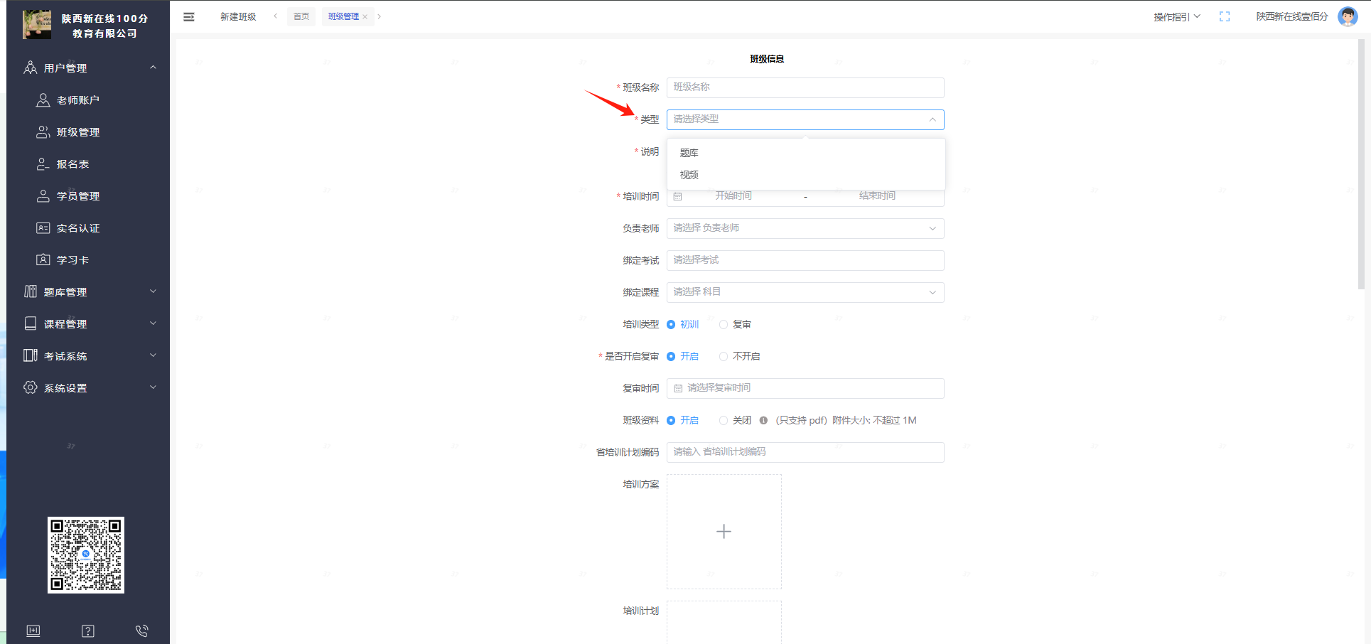Click the sidebar collapse hamburger icon
Image resolution: width=1371 pixels, height=644 pixels.
[x=189, y=17]
